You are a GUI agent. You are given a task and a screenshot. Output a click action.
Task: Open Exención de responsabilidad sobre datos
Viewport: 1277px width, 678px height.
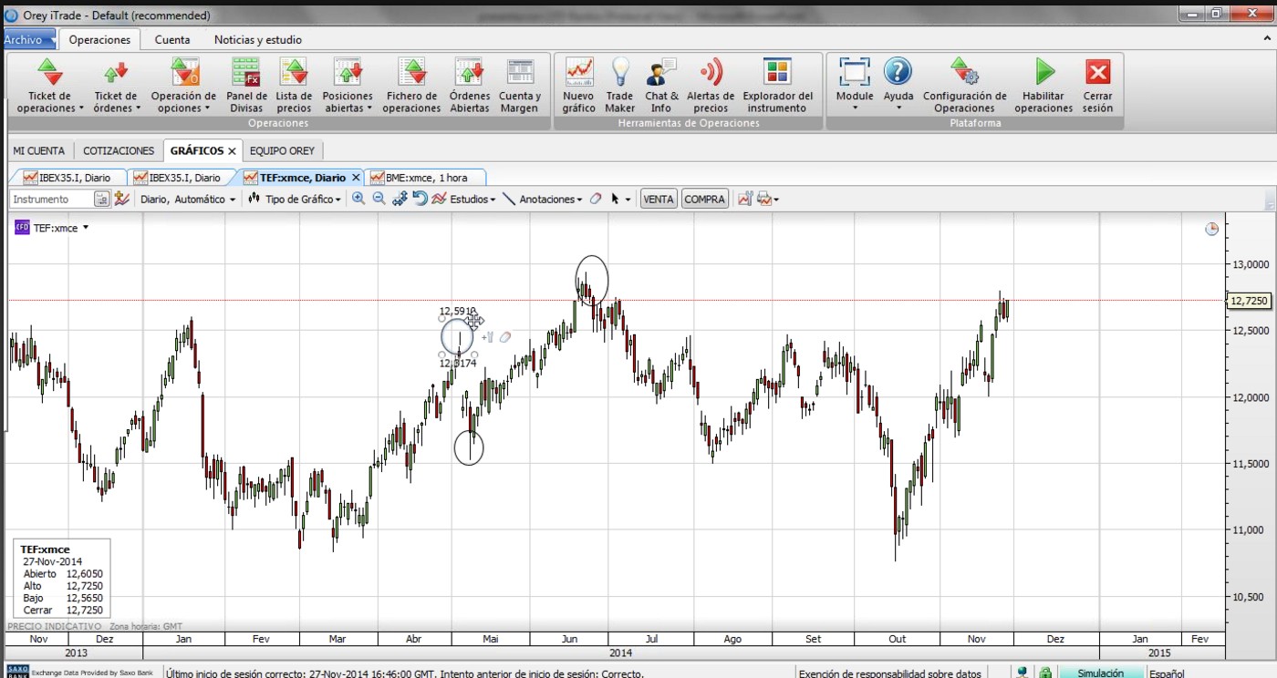(x=890, y=673)
